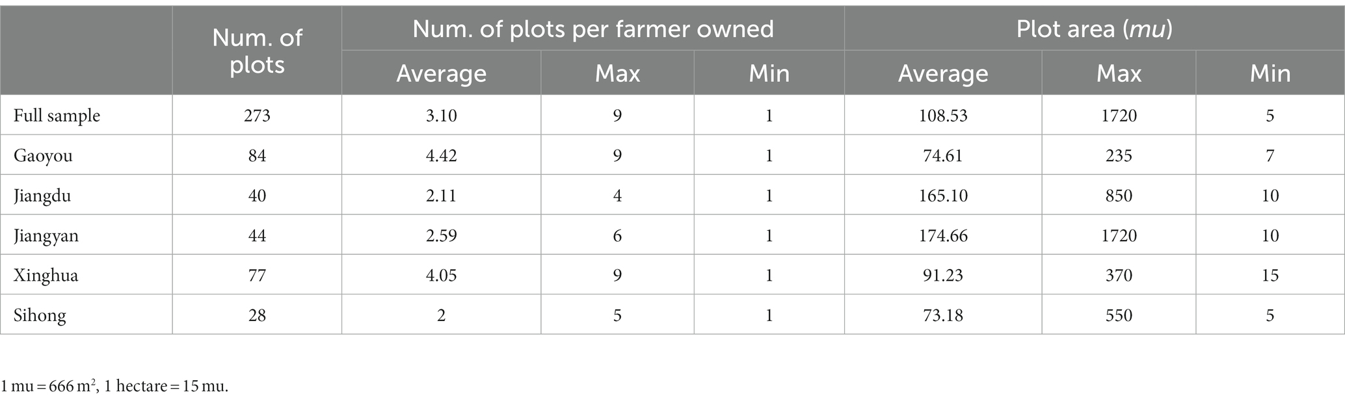This screenshot has width=1345, height=403.
Task: Click the value 273 for full sample plots
Action: click(x=257, y=116)
